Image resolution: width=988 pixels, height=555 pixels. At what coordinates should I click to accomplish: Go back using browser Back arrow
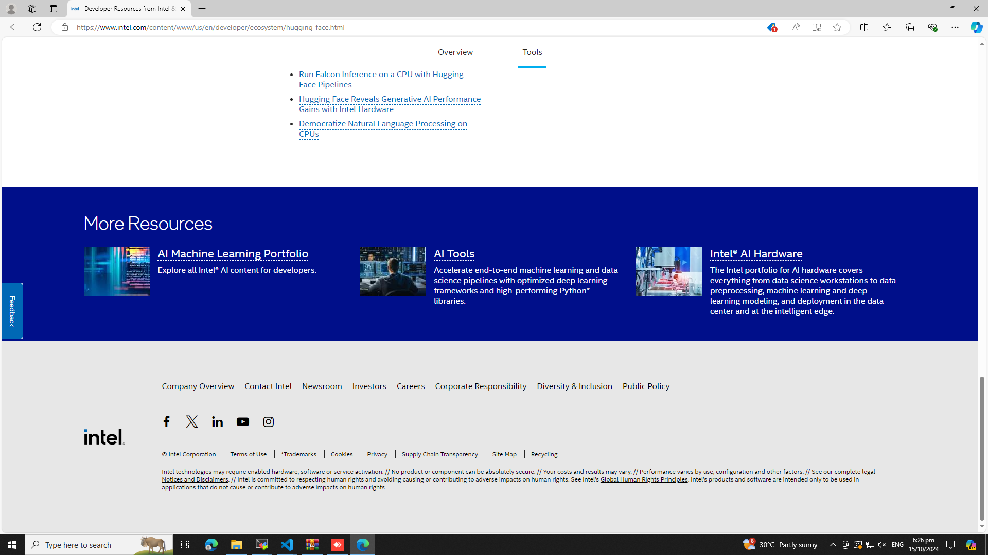14,27
